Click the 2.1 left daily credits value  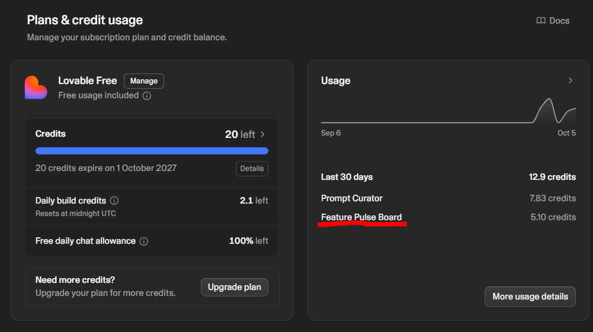[254, 201]
